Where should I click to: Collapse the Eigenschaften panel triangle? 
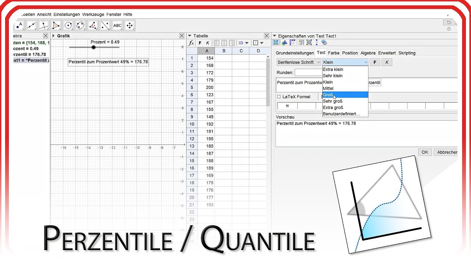[275, 36]
